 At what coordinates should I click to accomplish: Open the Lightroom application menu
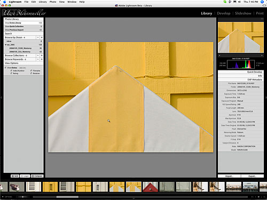(15, 2)
